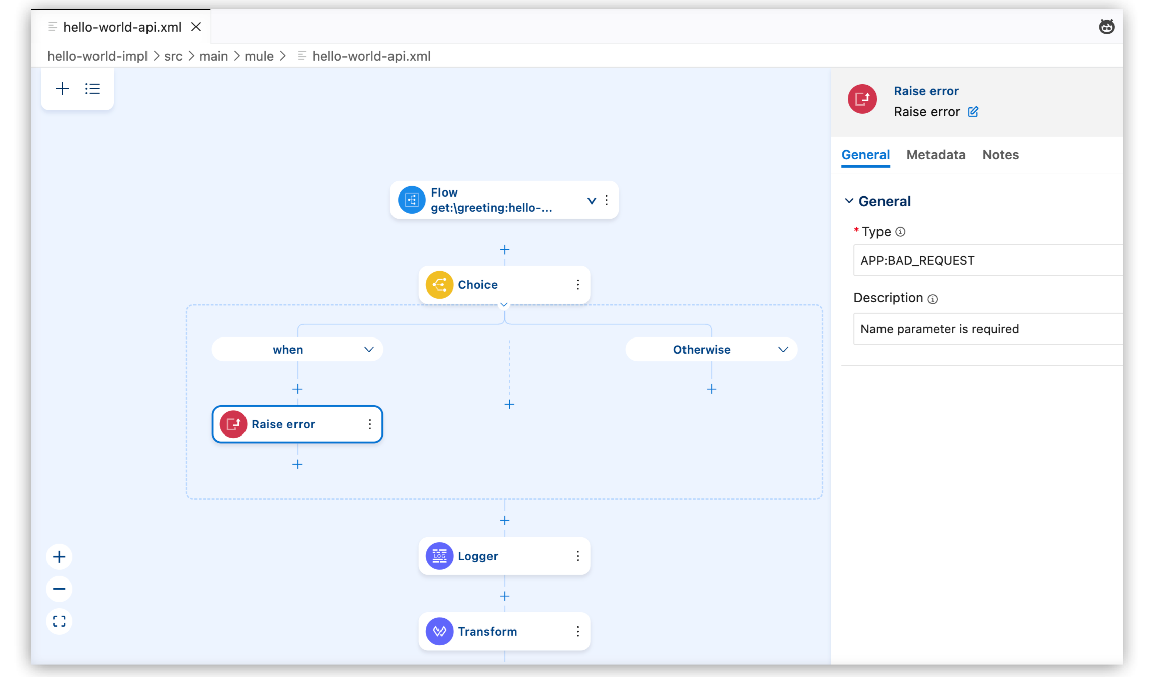Click the Logger purple icon
The image size is (1175, 677).
(x=439, y=556)
